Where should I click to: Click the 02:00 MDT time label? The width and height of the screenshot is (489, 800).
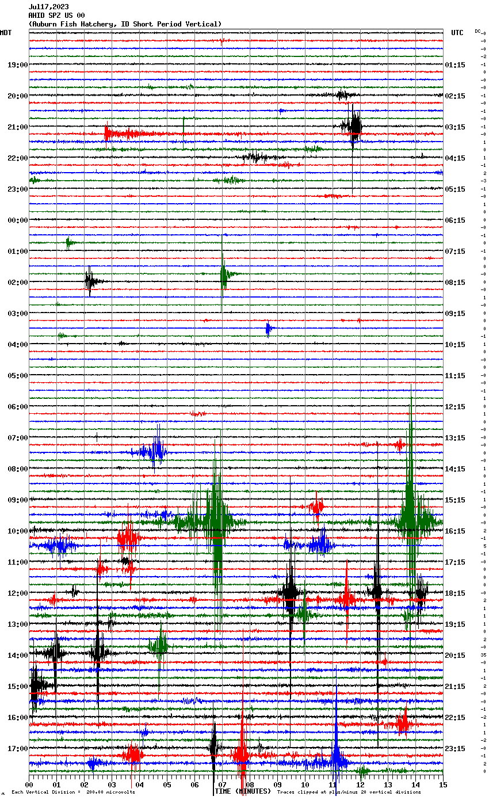[x=18, y=283]
